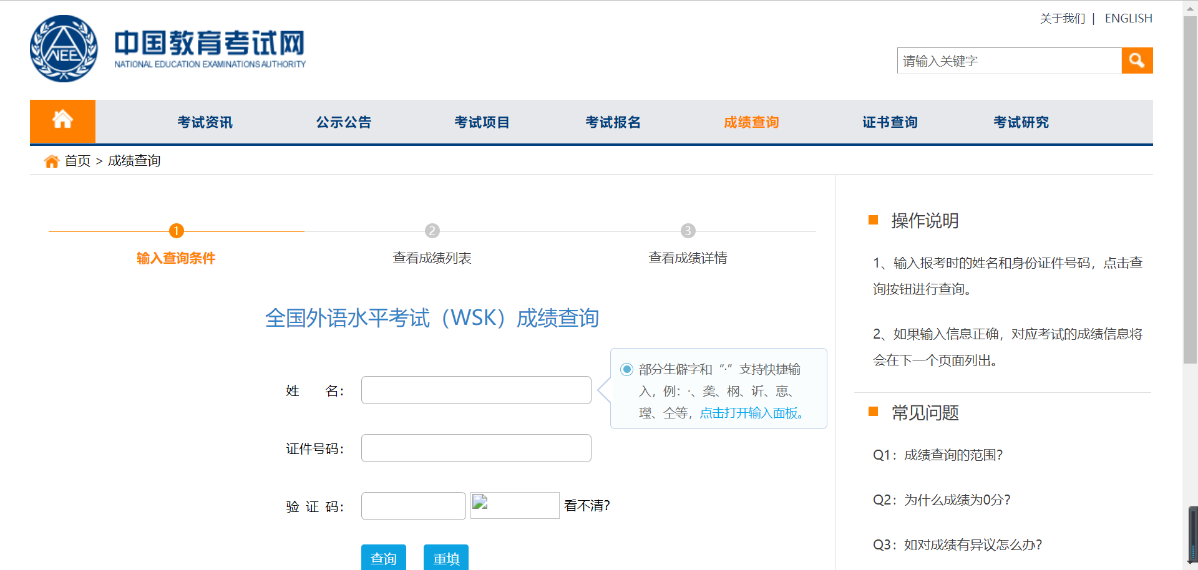Click the page vertical scrollbar
This screenshot has height=570, width=1198.
[1190, 187]
